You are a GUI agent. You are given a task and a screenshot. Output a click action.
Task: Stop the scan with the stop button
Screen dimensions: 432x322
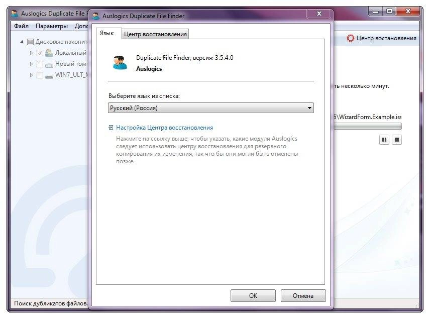click(397, 140)
